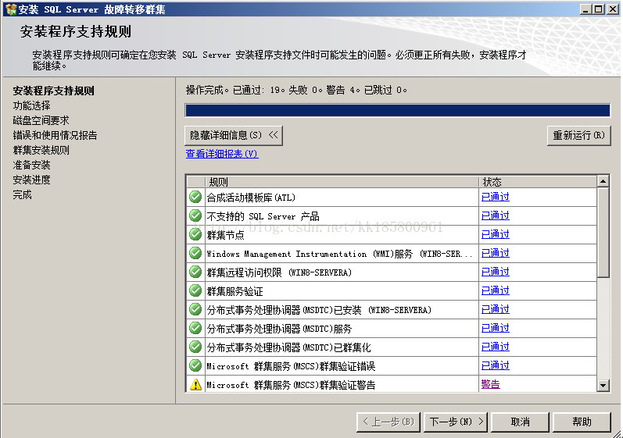Open 已通过 link for MSDTC 已安装 row
The height and width of the screenshot is (438, 623).
tap(495, 309)
